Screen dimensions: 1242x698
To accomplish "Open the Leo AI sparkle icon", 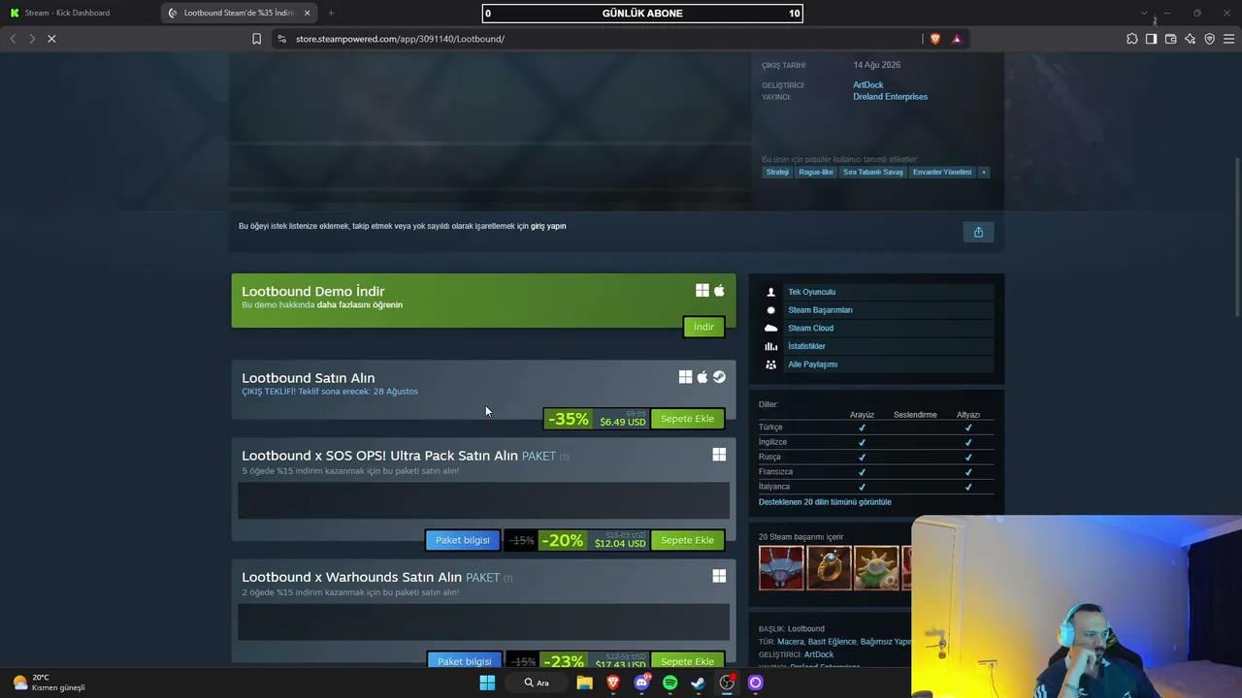I will pos(1190,39).
